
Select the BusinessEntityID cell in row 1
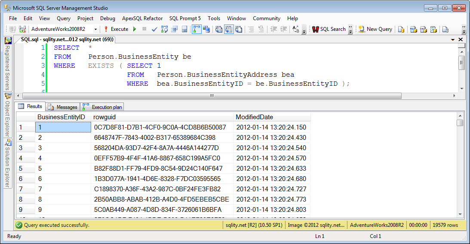63,127
